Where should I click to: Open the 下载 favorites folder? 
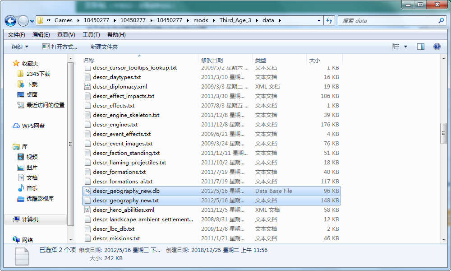coord(32,84)
